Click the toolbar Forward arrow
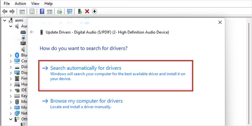The height and width of the screenshot is (126, 252). tap(12, 11)
